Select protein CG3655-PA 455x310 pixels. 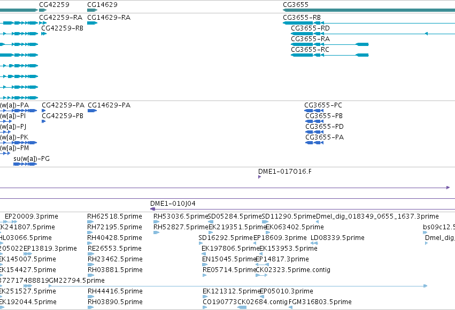coord(325,137)
